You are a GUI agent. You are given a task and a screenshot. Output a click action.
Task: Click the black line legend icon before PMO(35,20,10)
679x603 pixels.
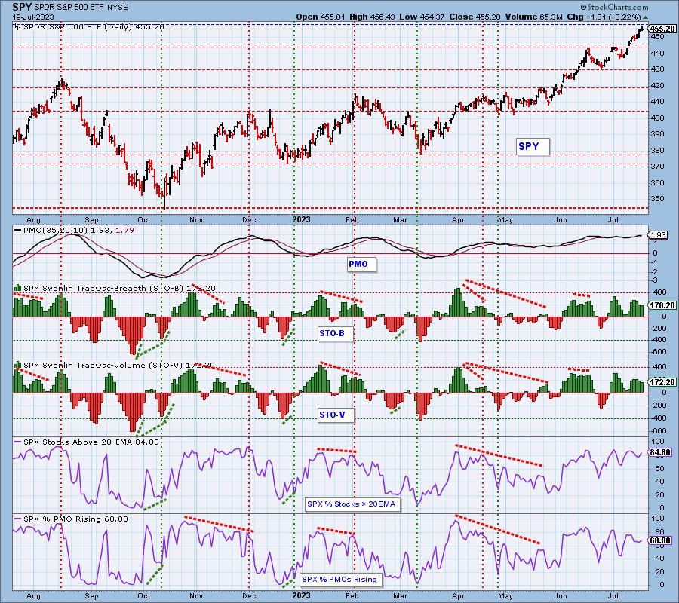tap(18, 231)
